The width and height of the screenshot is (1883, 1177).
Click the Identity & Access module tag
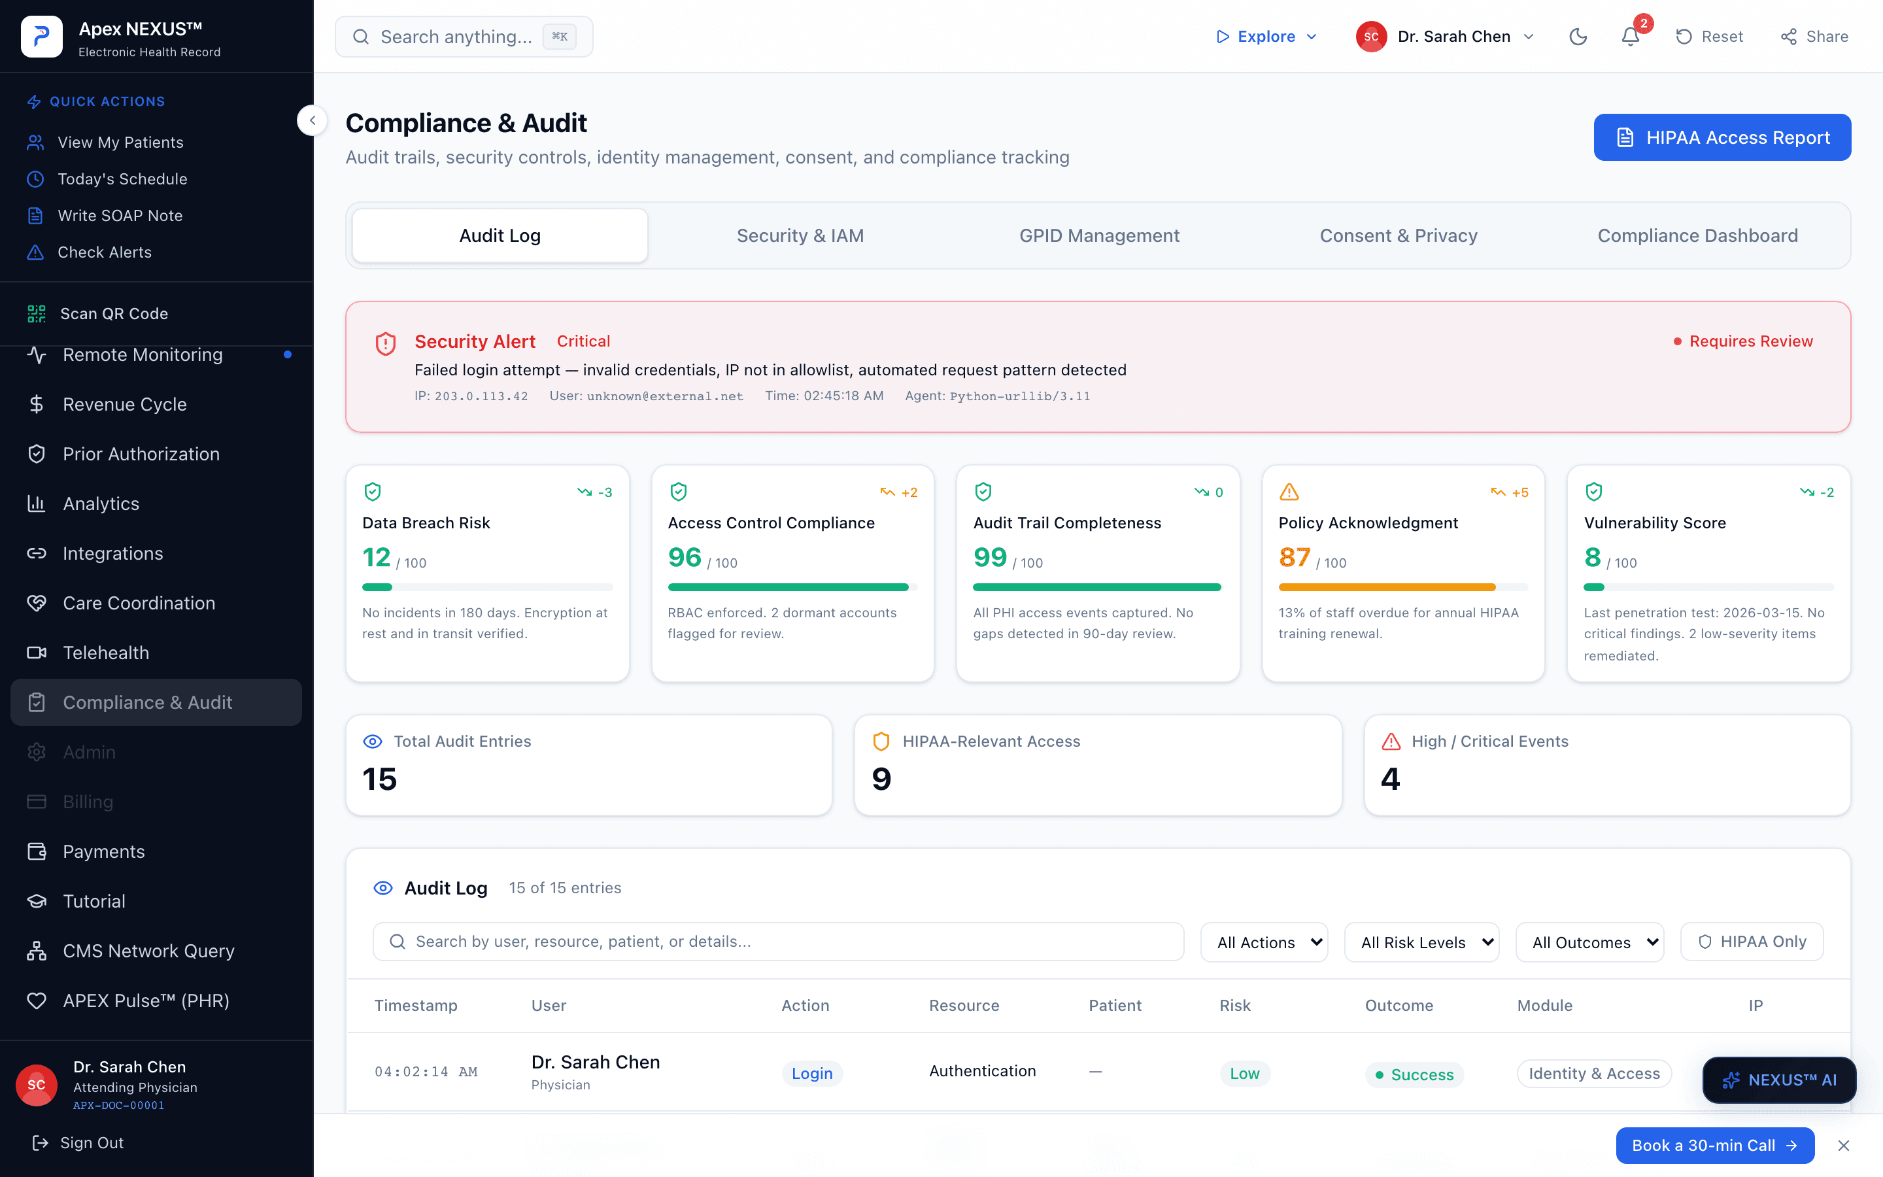point(1593,1074)
